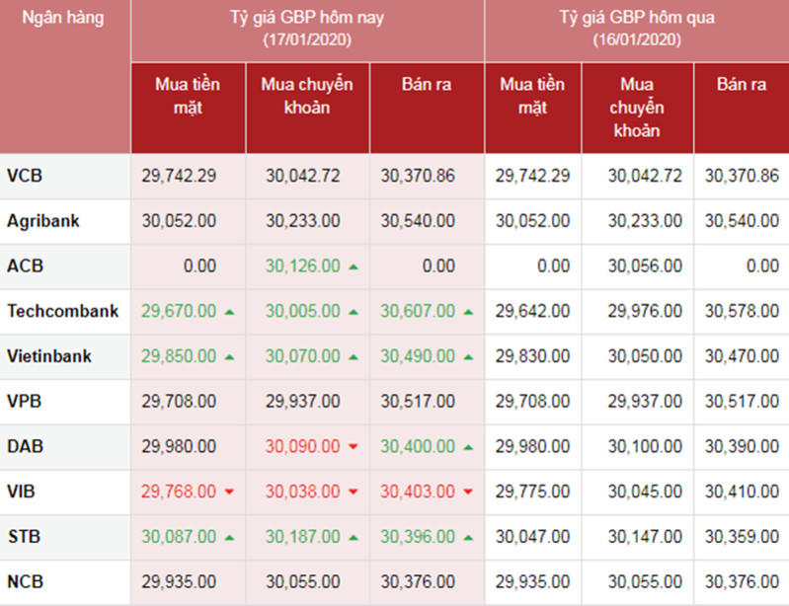Click up arrow next to Vietinbank 30,070.00
Screen dimensions: 789x606
pyautogui.click(x=354, y=357)
